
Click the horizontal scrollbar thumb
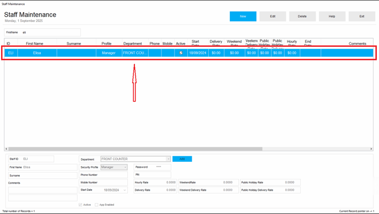tap(136, 149)
